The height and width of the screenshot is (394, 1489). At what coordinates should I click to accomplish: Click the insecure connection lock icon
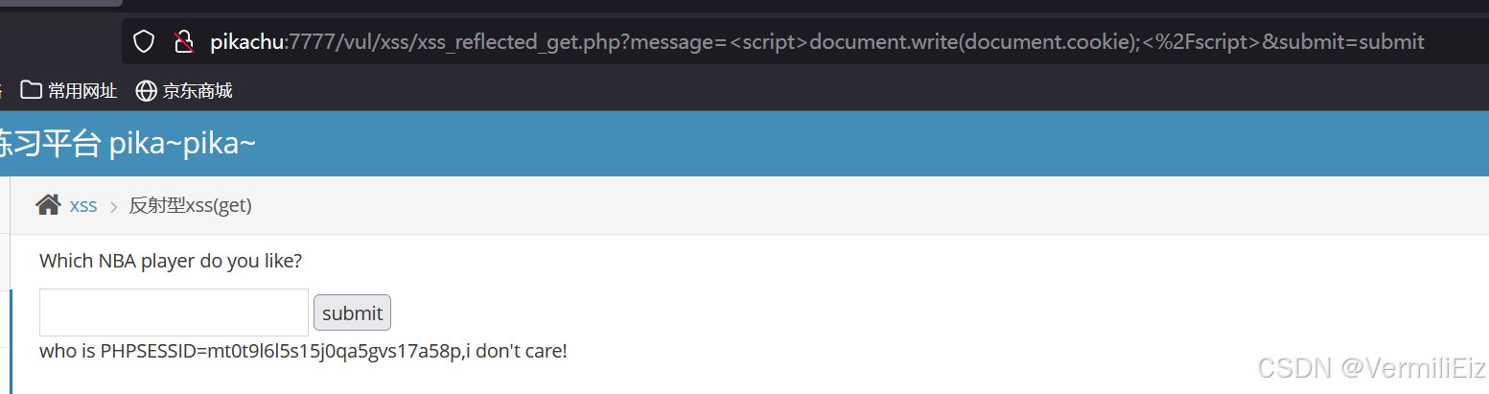[183, 41]
